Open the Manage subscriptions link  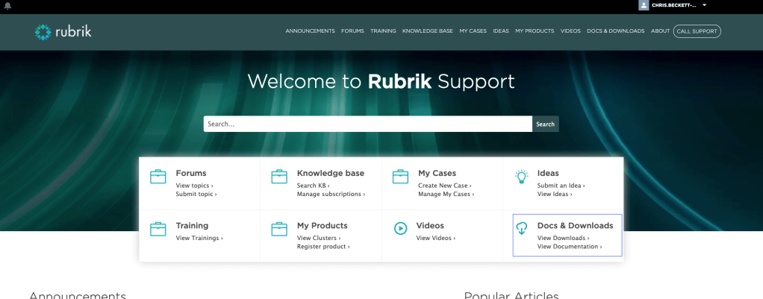click(x=331, y=195)
